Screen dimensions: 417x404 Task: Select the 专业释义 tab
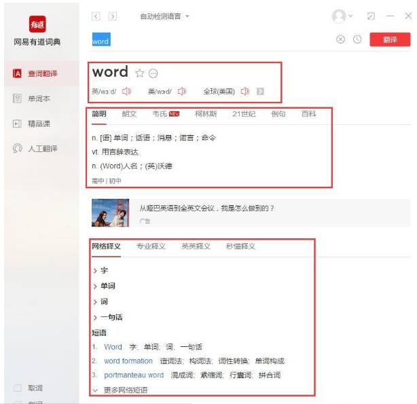tap(151, 246)
